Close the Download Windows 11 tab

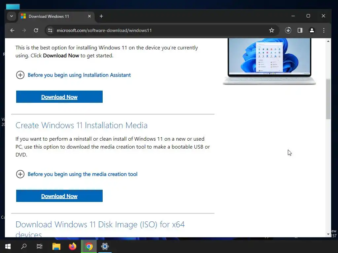tap(89, 16)
